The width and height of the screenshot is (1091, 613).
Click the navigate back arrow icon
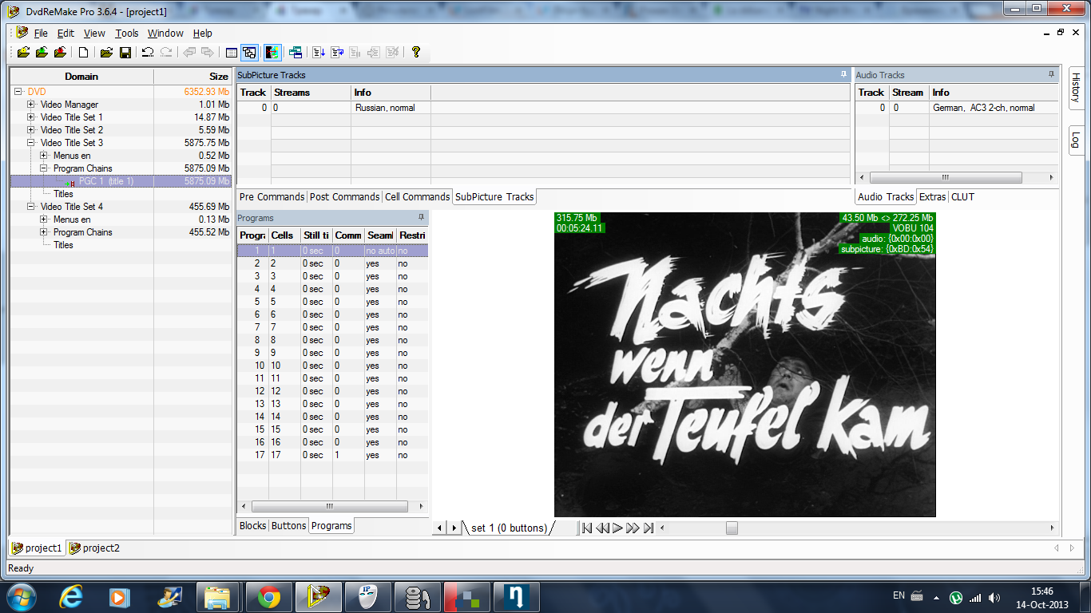coord(189,53)
